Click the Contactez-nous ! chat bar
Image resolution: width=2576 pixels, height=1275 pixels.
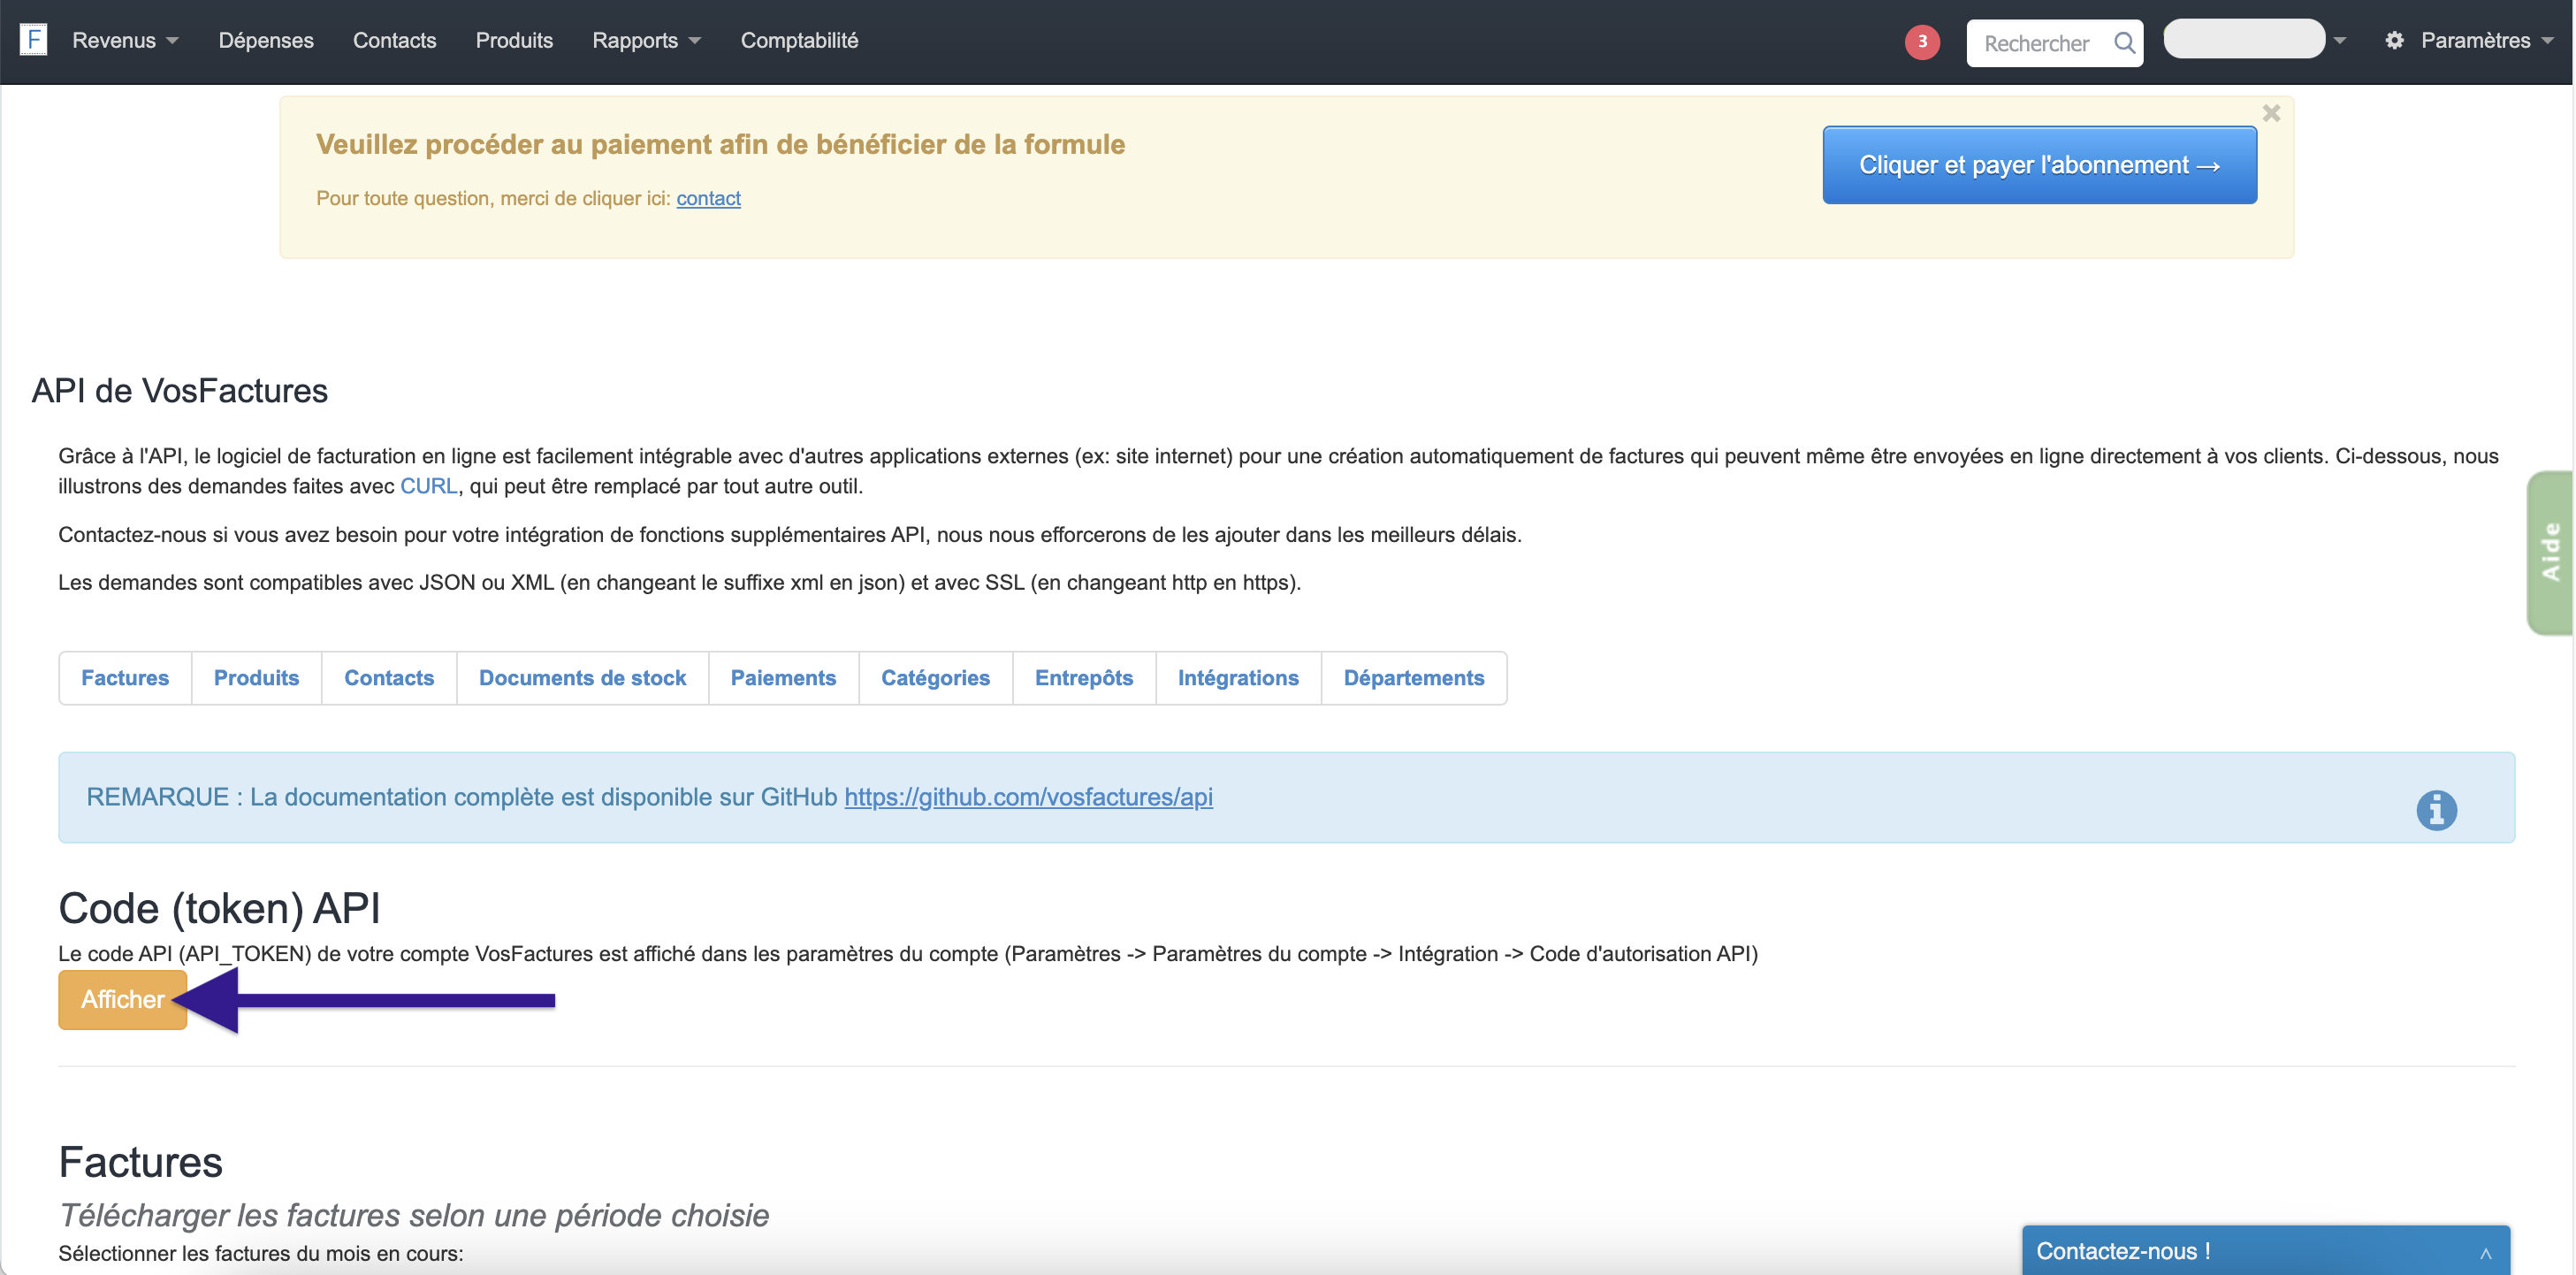2265,1251
